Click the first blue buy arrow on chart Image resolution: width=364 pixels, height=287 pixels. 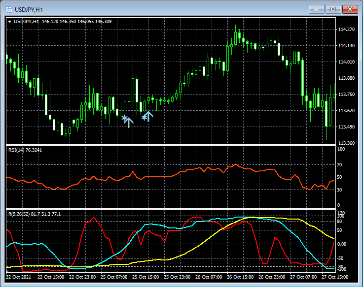point(129,122)
